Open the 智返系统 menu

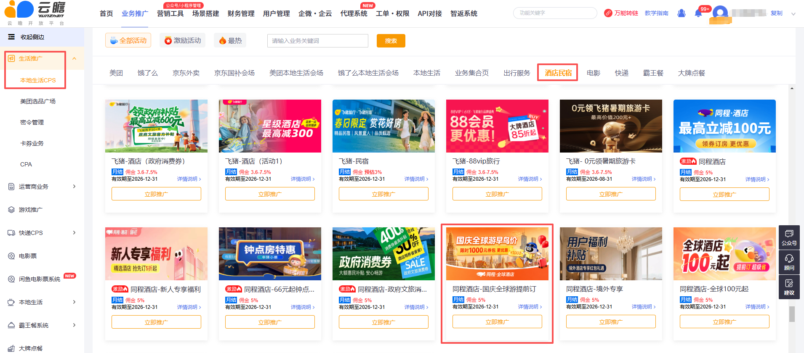464,13
